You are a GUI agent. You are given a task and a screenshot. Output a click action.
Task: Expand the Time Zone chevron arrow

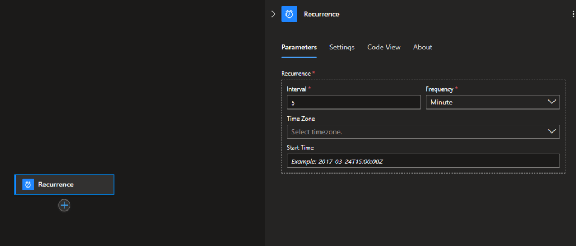pyautogui.click(x=551, y=131)
